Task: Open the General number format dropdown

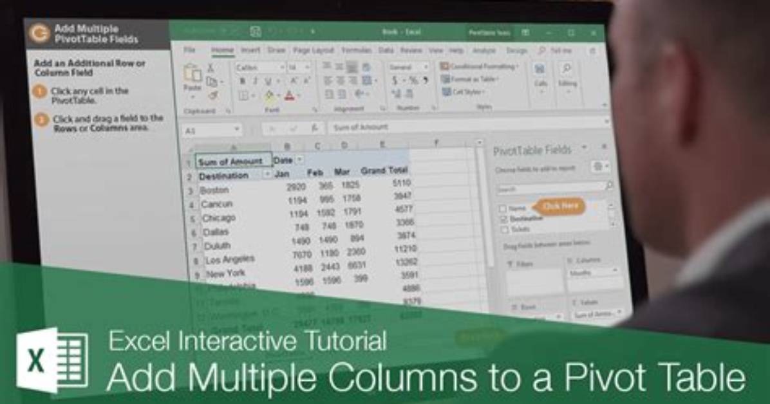Action: pos(426,67)
